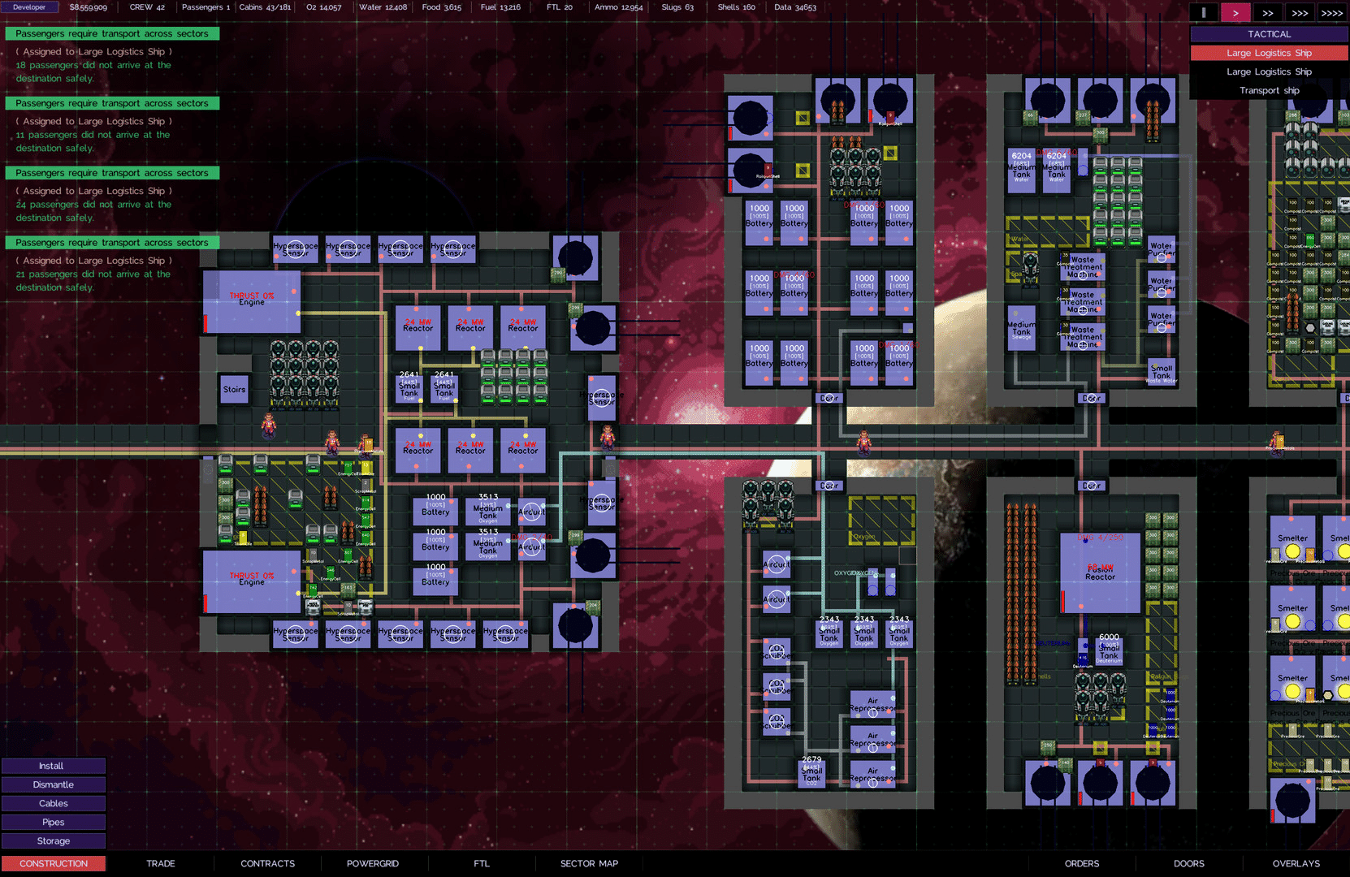The width and height of the screenshot is (1350, 877).
Task: Select the upper Engine showing THRUST 0%
Action: coord(251,301)
